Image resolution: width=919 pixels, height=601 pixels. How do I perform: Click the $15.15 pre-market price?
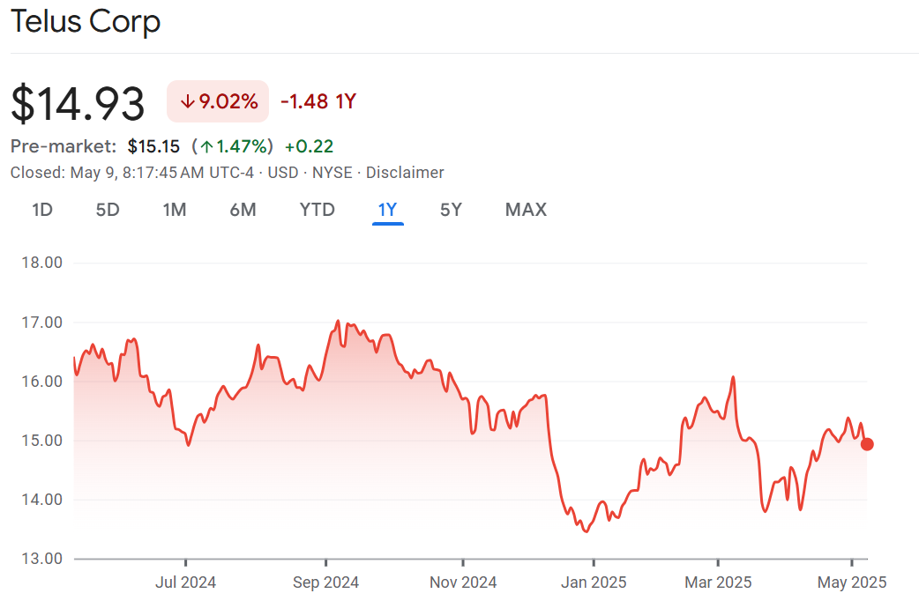coord(153,146)
